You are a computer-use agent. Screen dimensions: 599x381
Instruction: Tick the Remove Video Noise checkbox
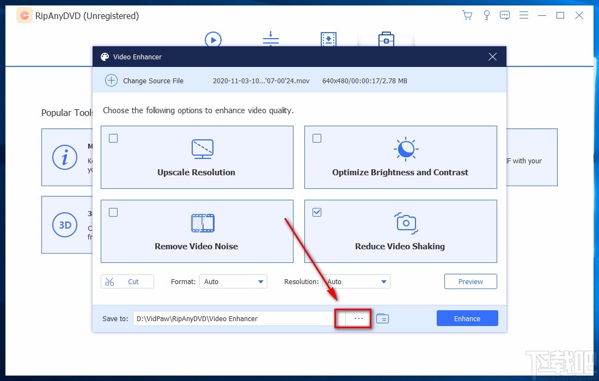tap(113, 212)
